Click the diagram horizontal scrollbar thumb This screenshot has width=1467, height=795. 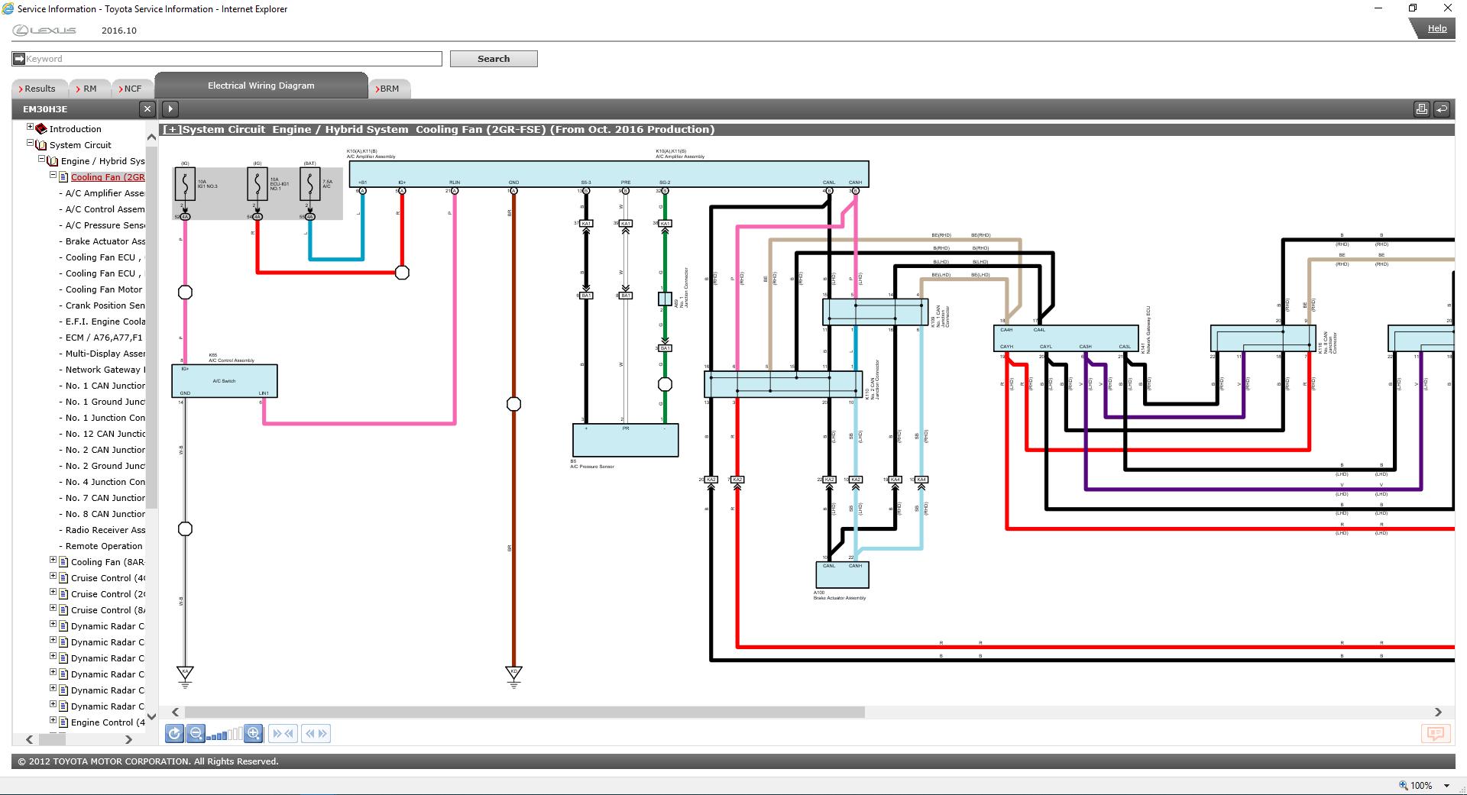(x=524, y=712)
